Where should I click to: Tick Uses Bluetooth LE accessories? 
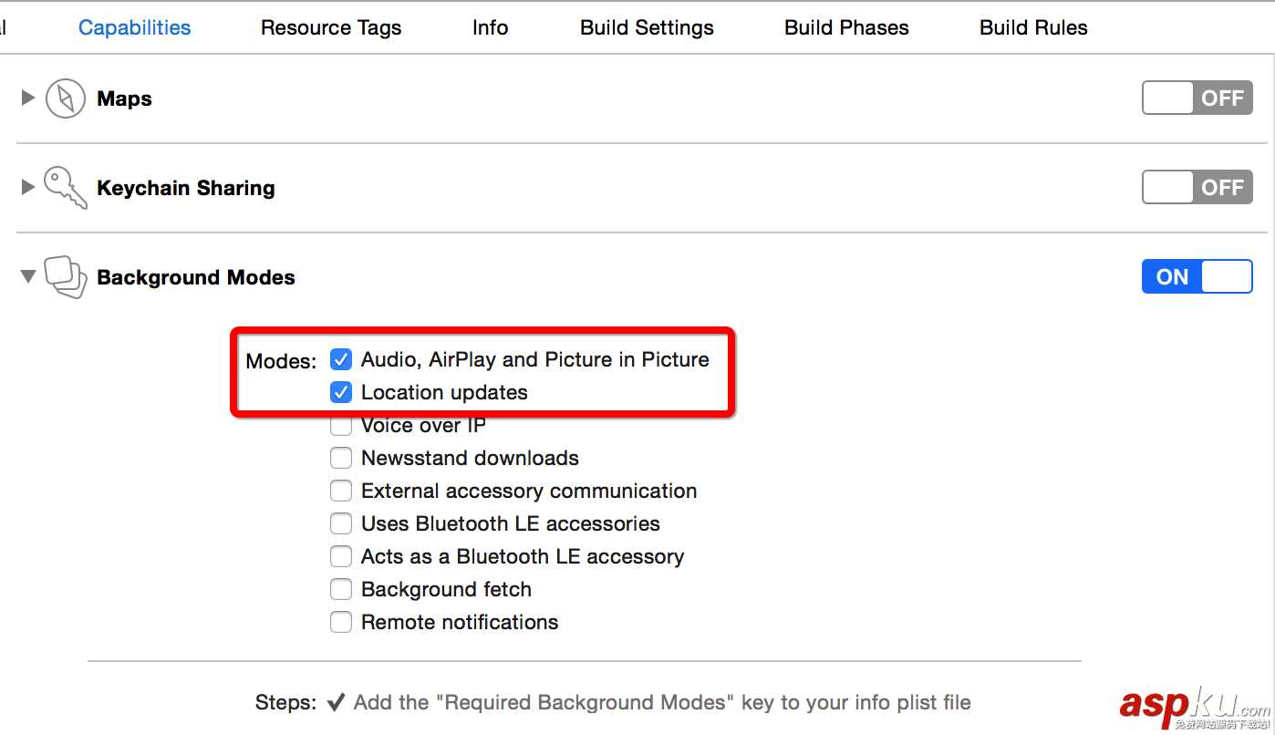point(341,523)
